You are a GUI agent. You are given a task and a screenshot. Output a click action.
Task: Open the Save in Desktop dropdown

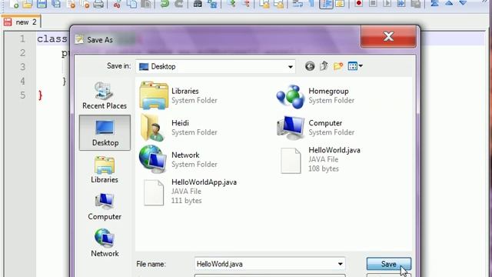point(291,67)
